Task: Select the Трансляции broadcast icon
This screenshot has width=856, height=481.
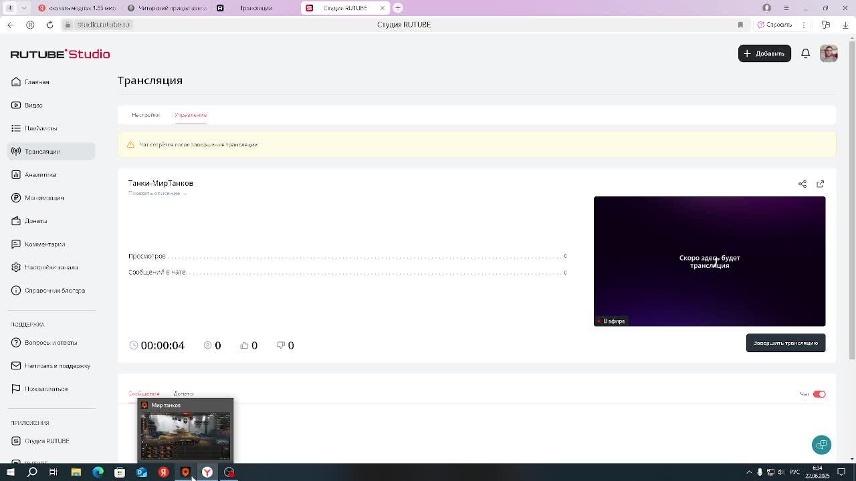Action: (x=16, y=152)
